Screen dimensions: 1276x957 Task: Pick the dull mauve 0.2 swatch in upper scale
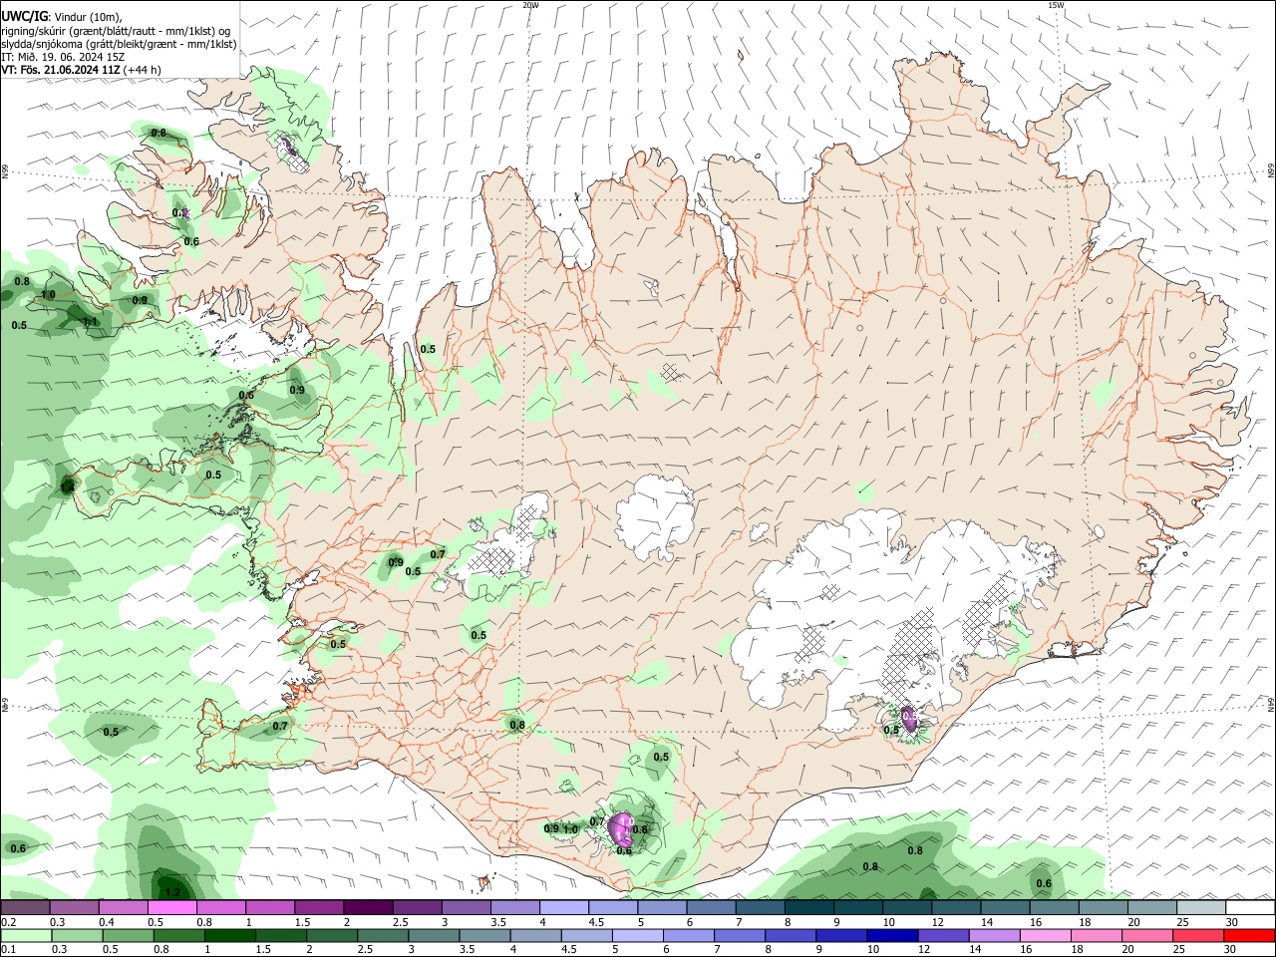point(25,908)
